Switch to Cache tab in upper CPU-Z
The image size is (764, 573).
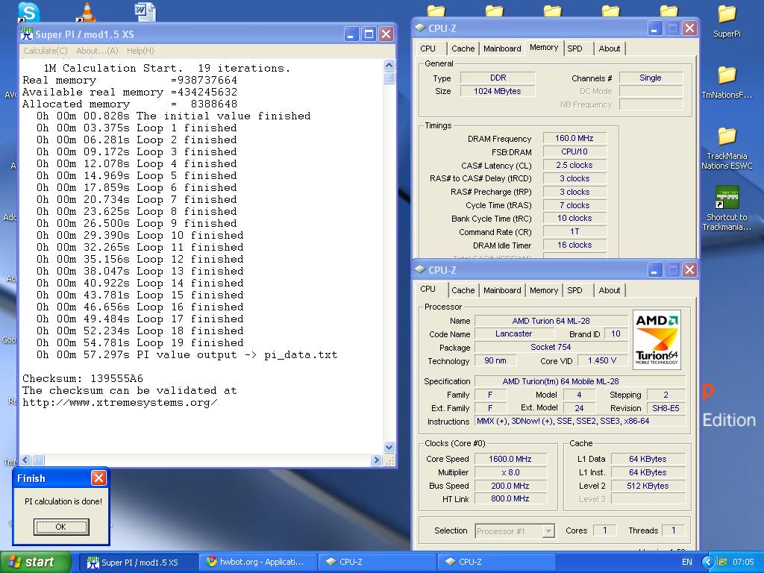pyautogui.click(x=463, y=48)
